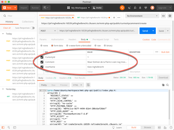Search the response body icon
Image resolution: width=174 pixels, height=130 pixels.
pyautogui.click(x=168, y=85)
